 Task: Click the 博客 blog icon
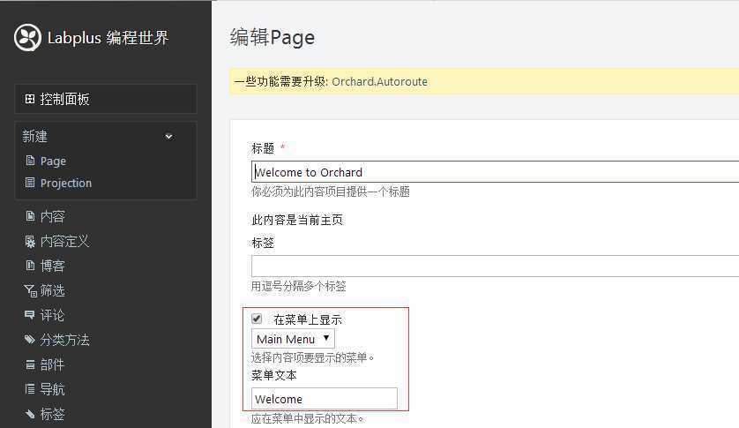click(x=30, y=266)
